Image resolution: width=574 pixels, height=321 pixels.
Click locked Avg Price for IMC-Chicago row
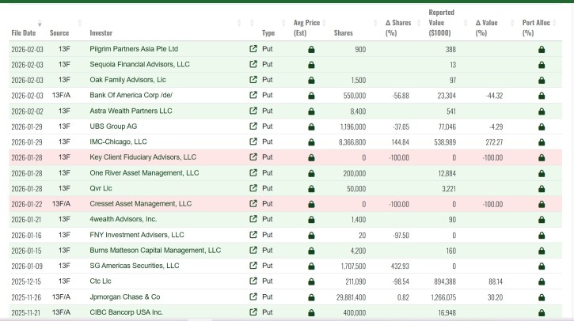tap(311, 142)
